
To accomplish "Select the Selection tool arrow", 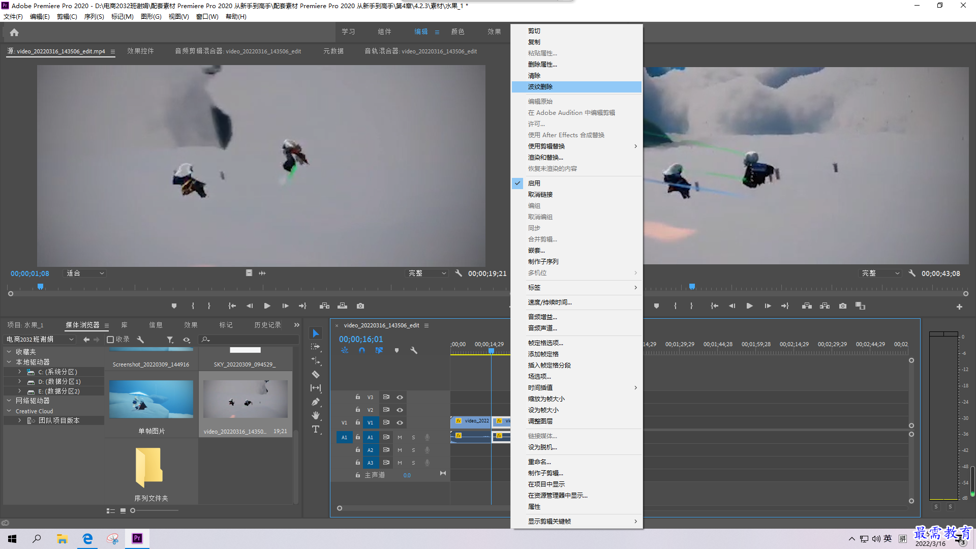I will (x=316, y=333).
